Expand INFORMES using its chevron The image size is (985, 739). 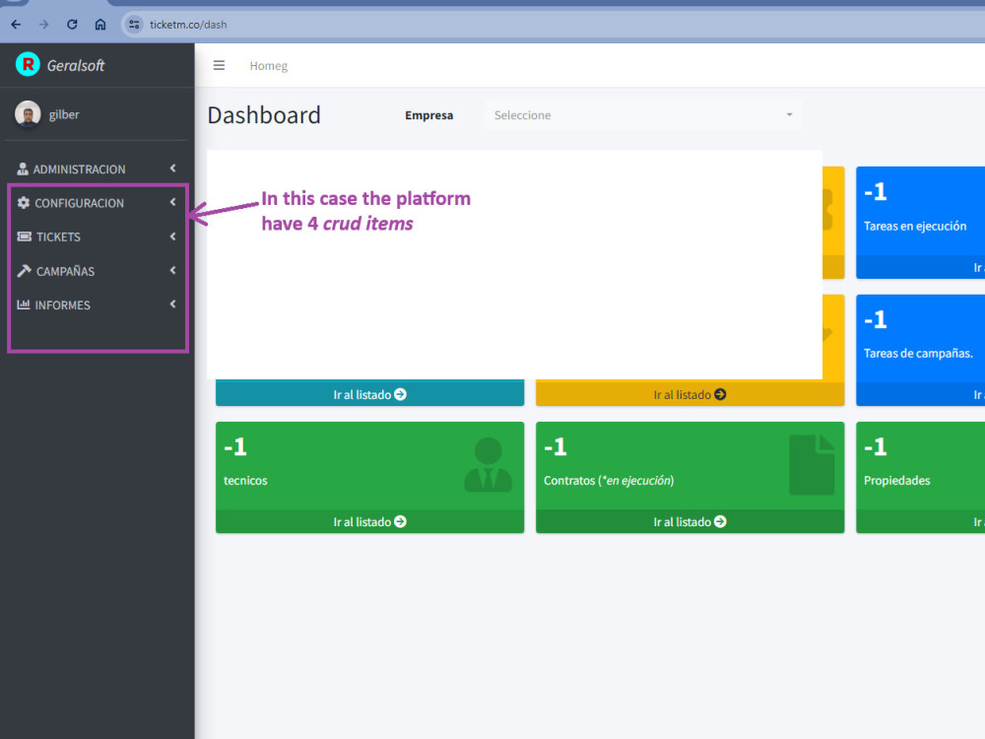(172, 304)
